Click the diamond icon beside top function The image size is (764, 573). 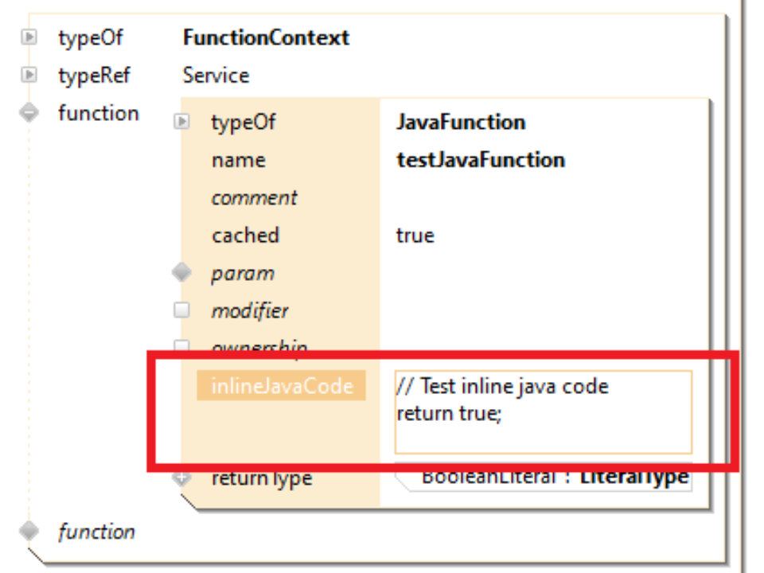[29, 113]
